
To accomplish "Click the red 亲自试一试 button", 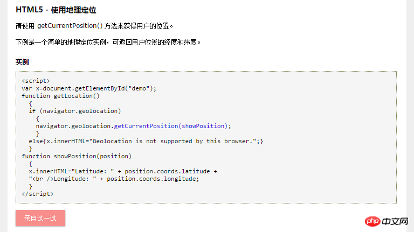I will 40,218.
